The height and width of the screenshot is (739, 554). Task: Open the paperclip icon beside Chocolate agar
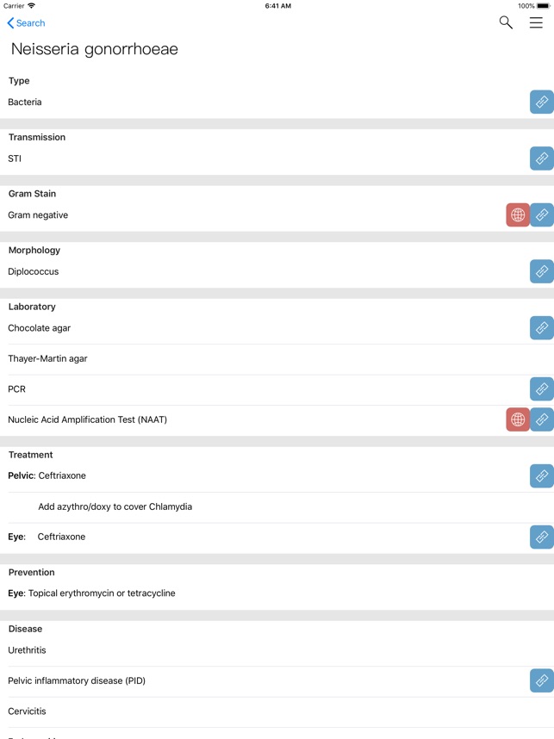click(541, 328)
